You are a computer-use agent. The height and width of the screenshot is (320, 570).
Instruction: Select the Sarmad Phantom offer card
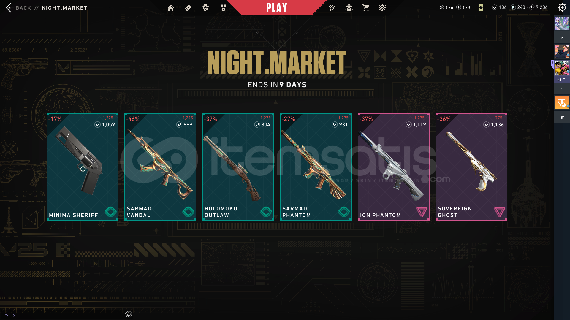coord(316,167)
